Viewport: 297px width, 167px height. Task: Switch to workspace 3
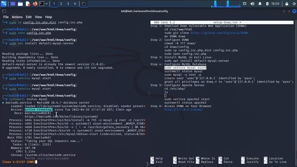click(x=68, y=4)
